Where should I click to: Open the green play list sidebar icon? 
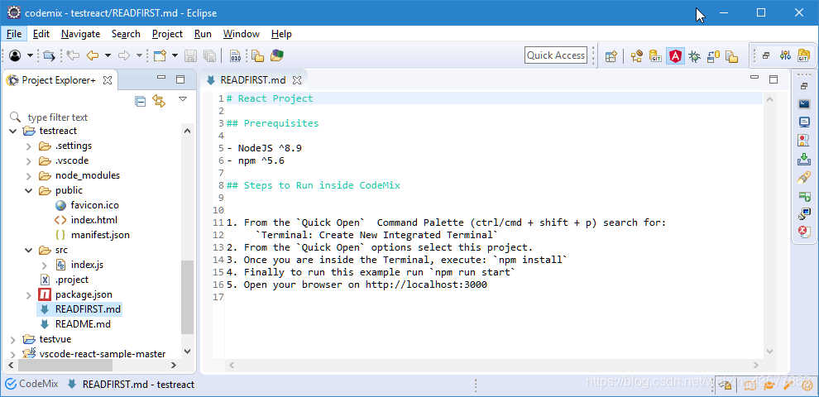pyautogui.click(x=804, y=196)
